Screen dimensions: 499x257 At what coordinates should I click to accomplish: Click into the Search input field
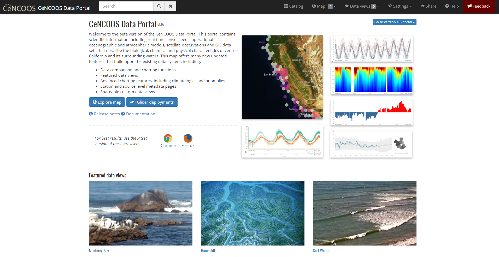click(126, 6)
